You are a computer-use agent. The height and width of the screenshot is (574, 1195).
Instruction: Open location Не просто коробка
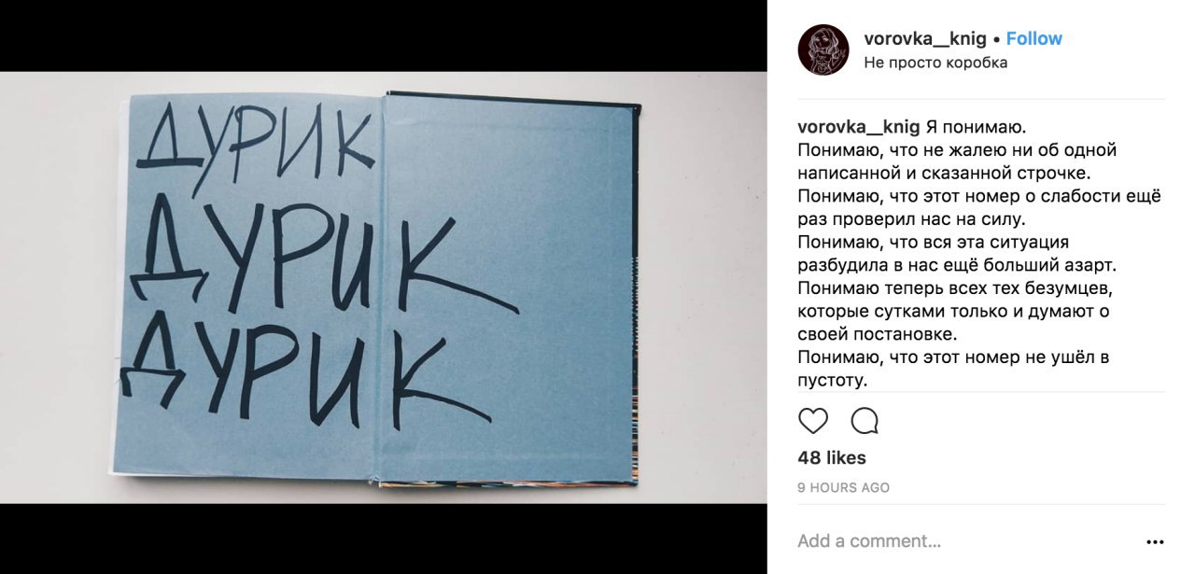click(x=935, y=63)
